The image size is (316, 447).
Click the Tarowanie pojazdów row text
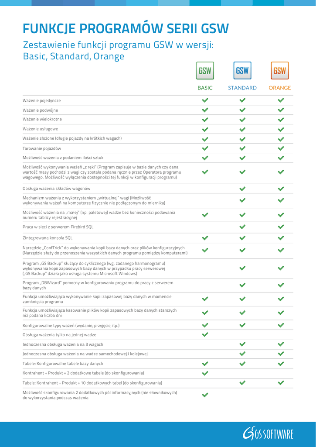(42, 148)
